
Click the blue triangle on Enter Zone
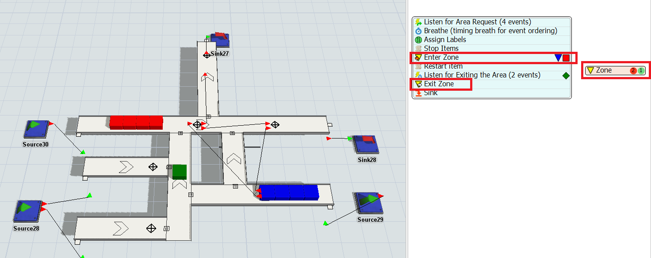point(558,58)
